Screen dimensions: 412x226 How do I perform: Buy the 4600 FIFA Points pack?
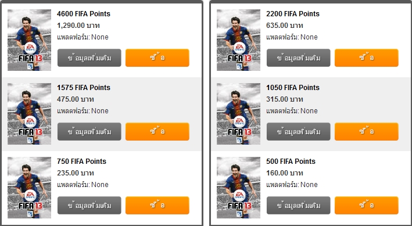157,58
